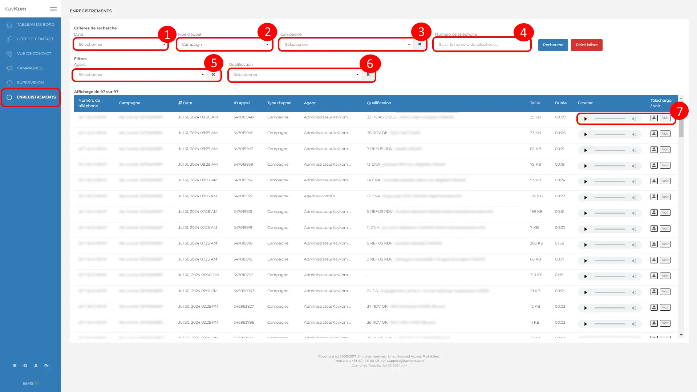This screenshot has height=392, width=697.
Task: Clear the Campagne filter selection
Action: pyautogui.click(x=420, y=44)
